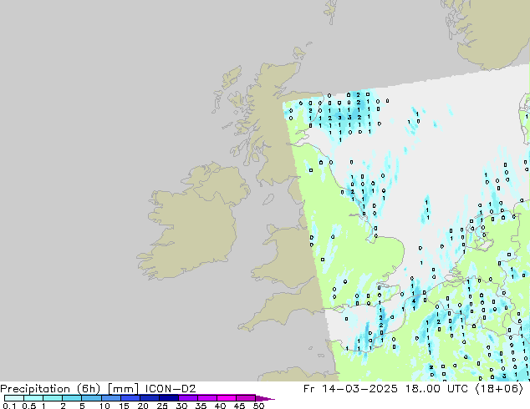Image resolution: width=530 pixels, height=409 pixels.
Task: Select the 1–2 mm cyan legend swatch
Action: pos(52,398)
